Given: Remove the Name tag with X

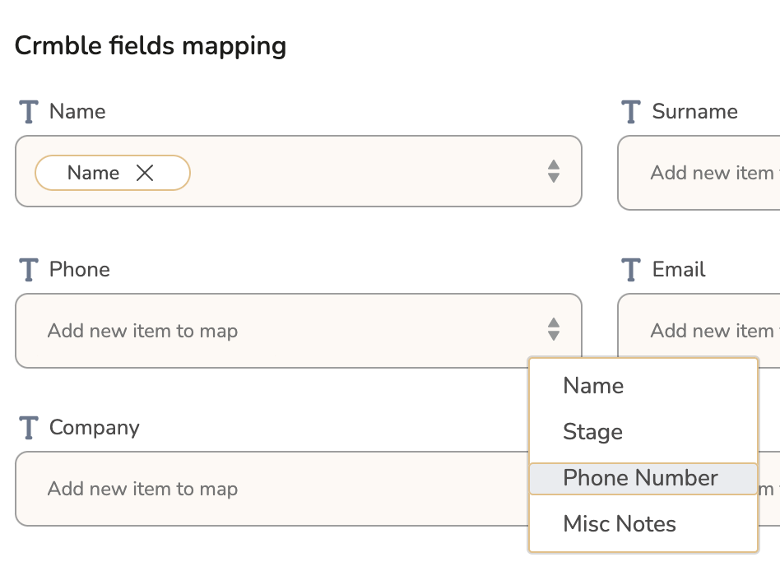Looking at the screenshot, I should [145, 173].
